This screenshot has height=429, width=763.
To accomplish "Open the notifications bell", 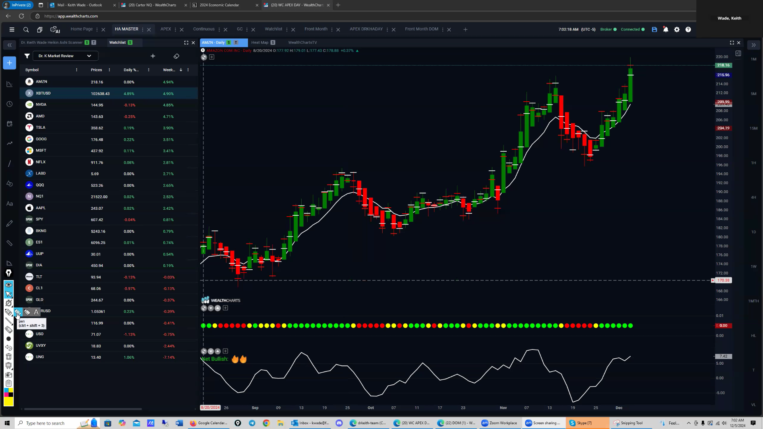I will tap(666, 29).
